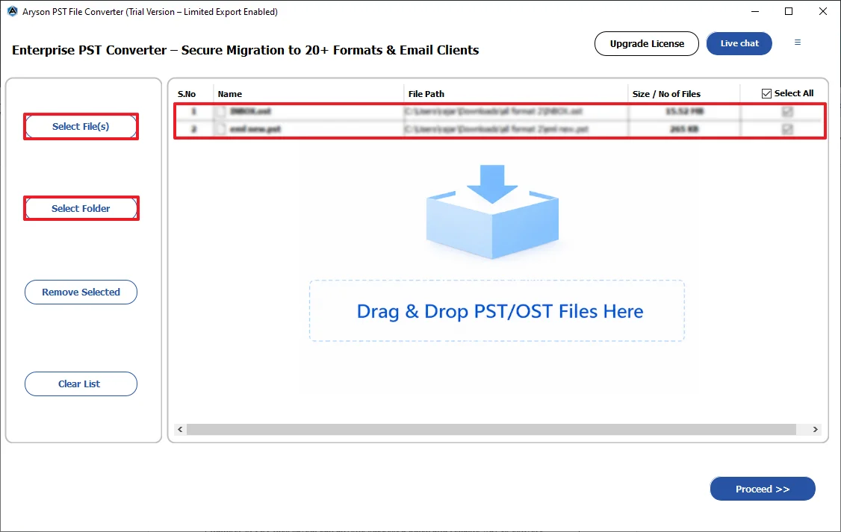Open the hamburger menu icon

click(798, 43)
